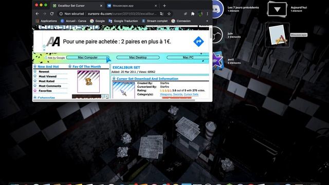The image size is (329, 185).
Task: Click the address bar URL cursors-4u.com
Action: coord(122,14)
